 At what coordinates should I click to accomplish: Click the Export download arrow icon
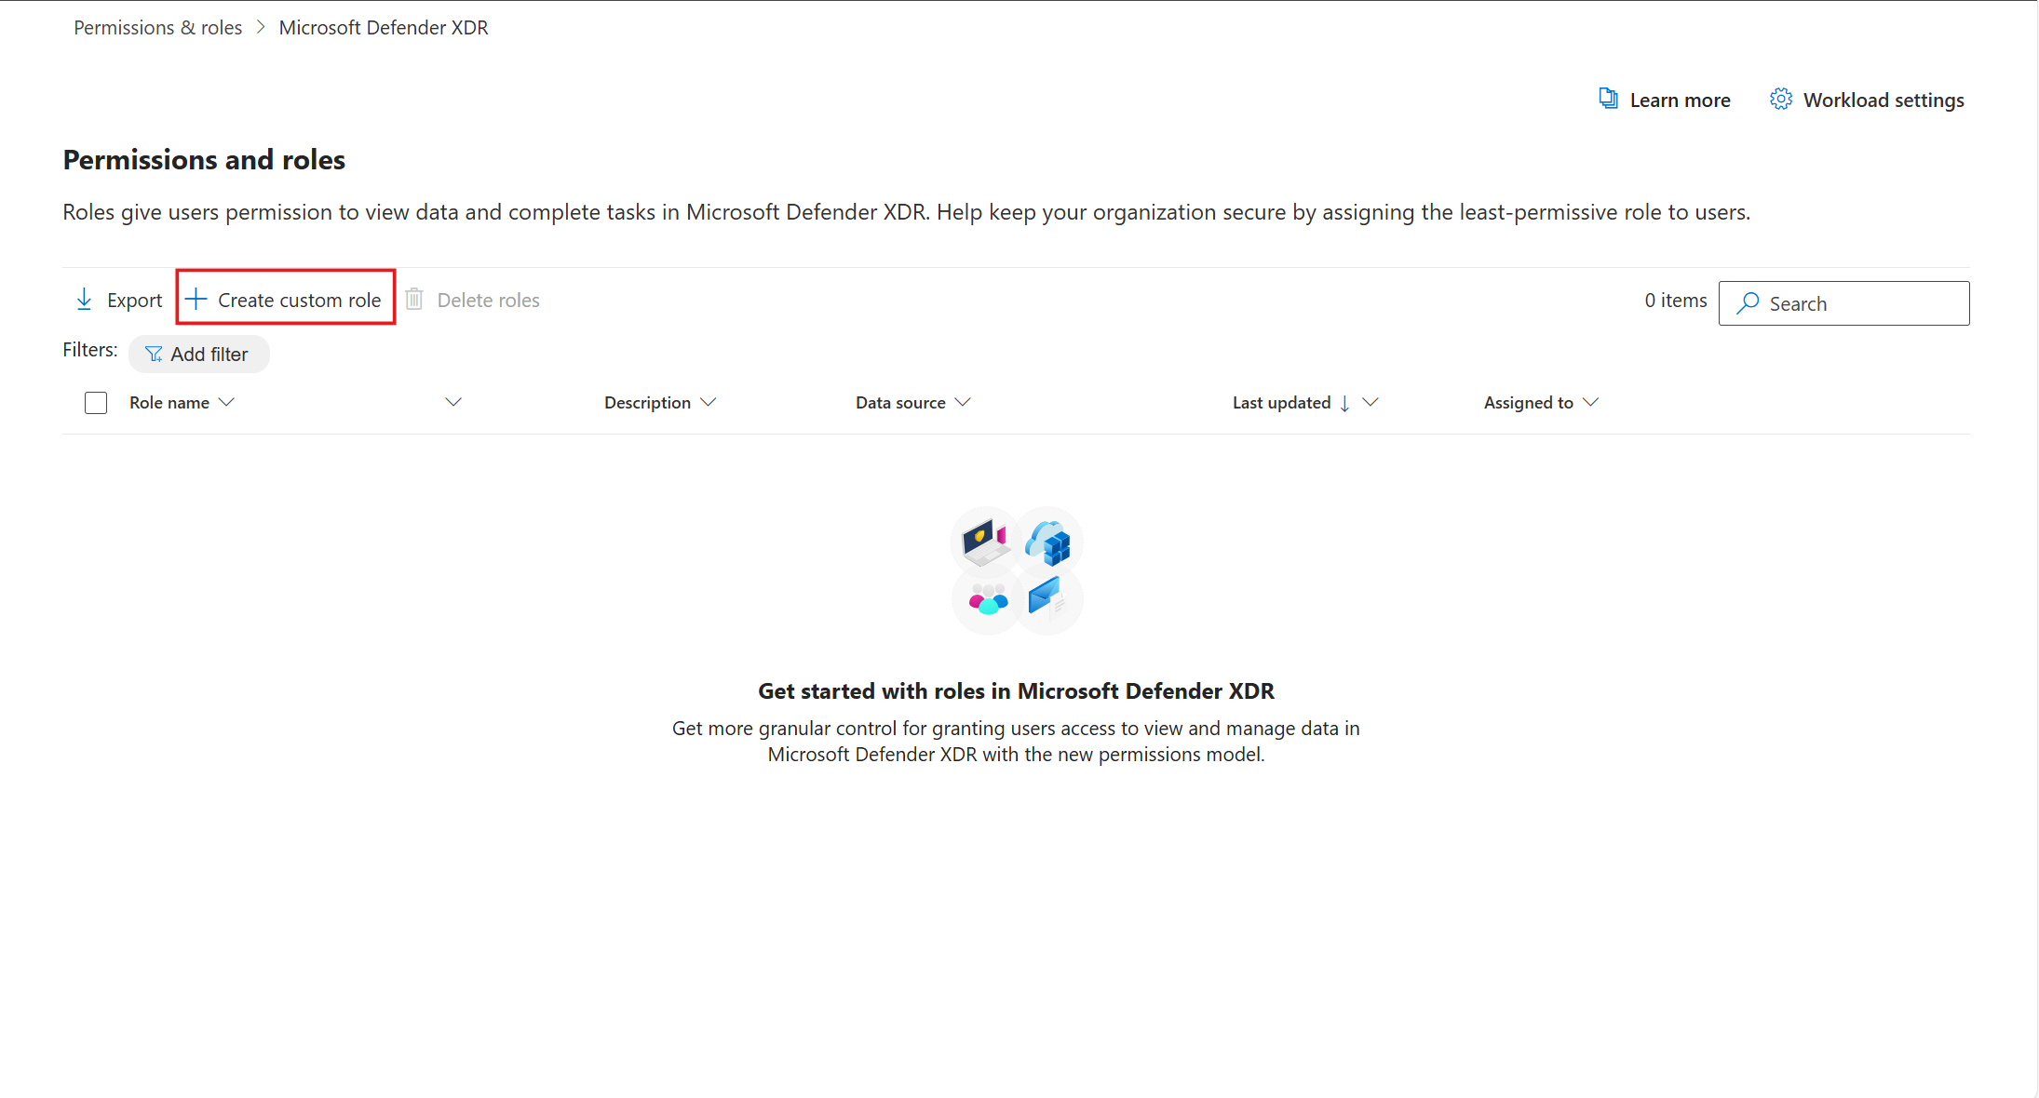click(84, 300)
